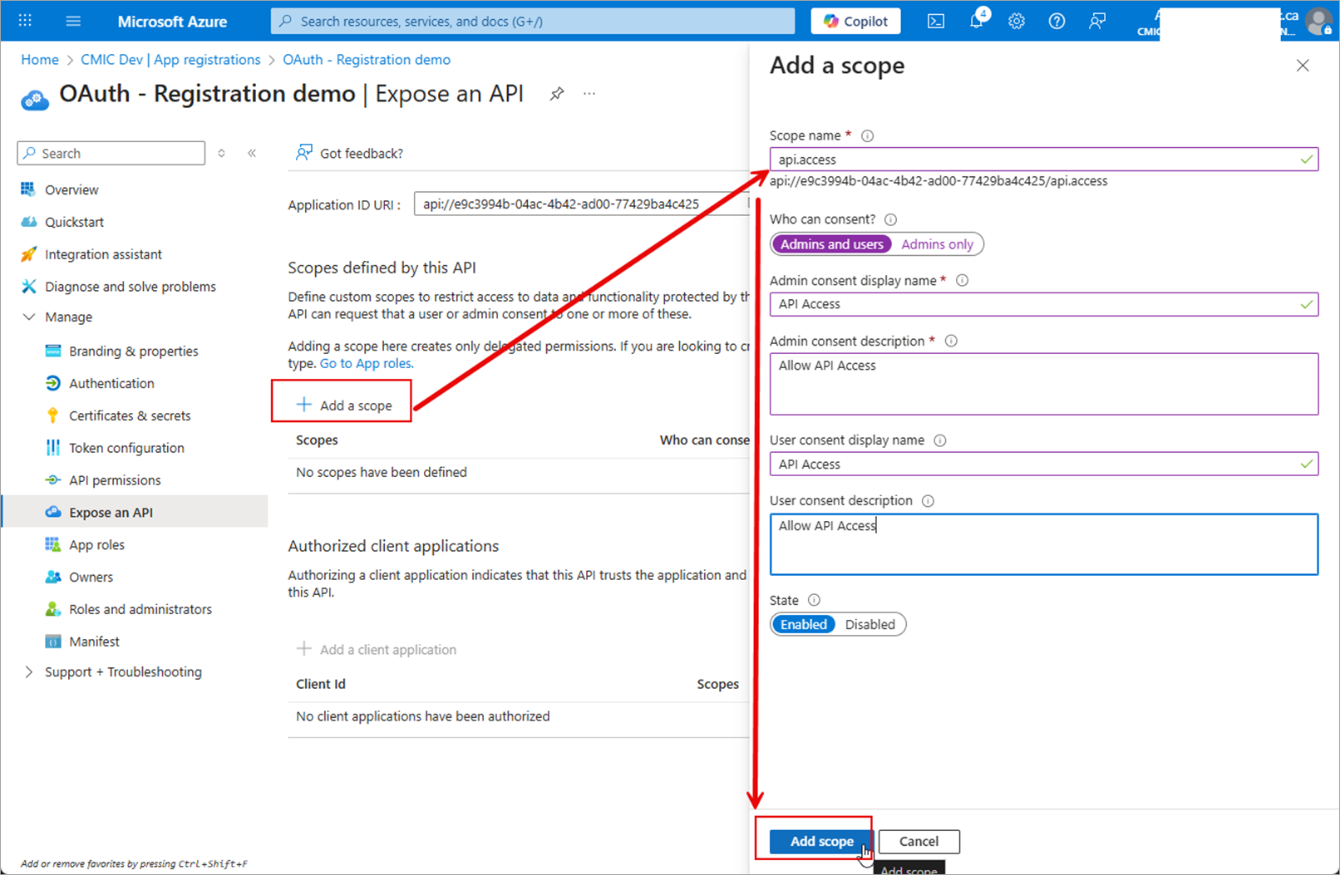This screenshot has height=875, width=1340.
Task: Follow the Go to App roles link
Action: pyautogui.click(x=366, y=364)
